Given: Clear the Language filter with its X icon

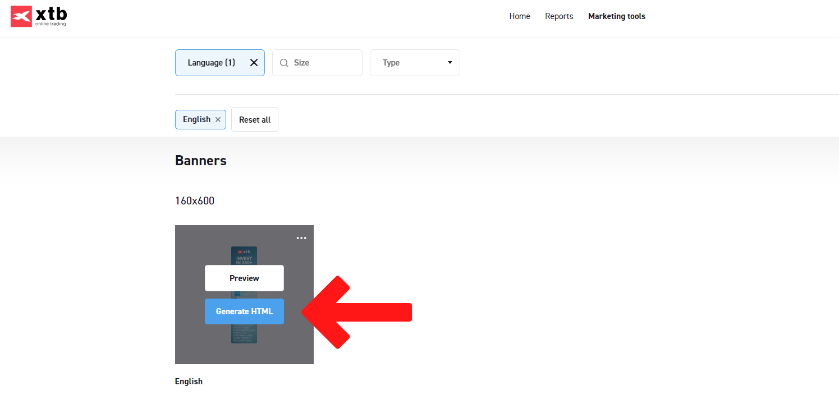Looking at the screenshot, I should pyautogui.click(x=254, y=63).
